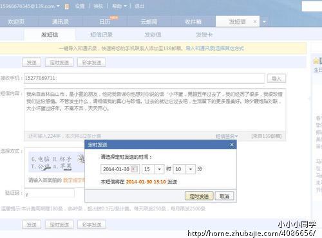Focus the recipient phone number field
The height and width of the screenshot is (238, 322).
tap(144, 78)
